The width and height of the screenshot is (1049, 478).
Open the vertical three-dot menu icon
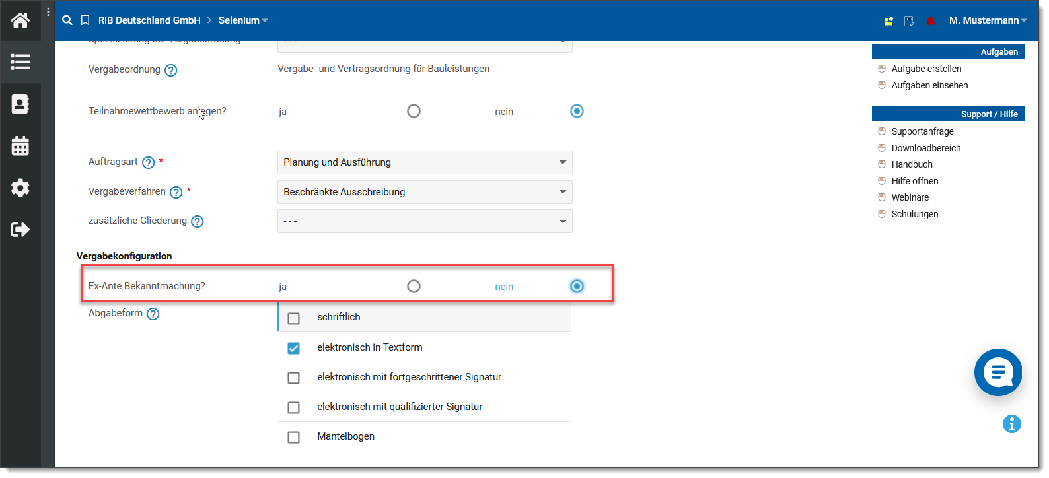48,12
